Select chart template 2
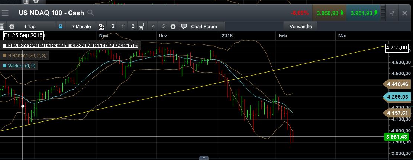413x160 pixels. pyautogui.click(x=133, y=26)
